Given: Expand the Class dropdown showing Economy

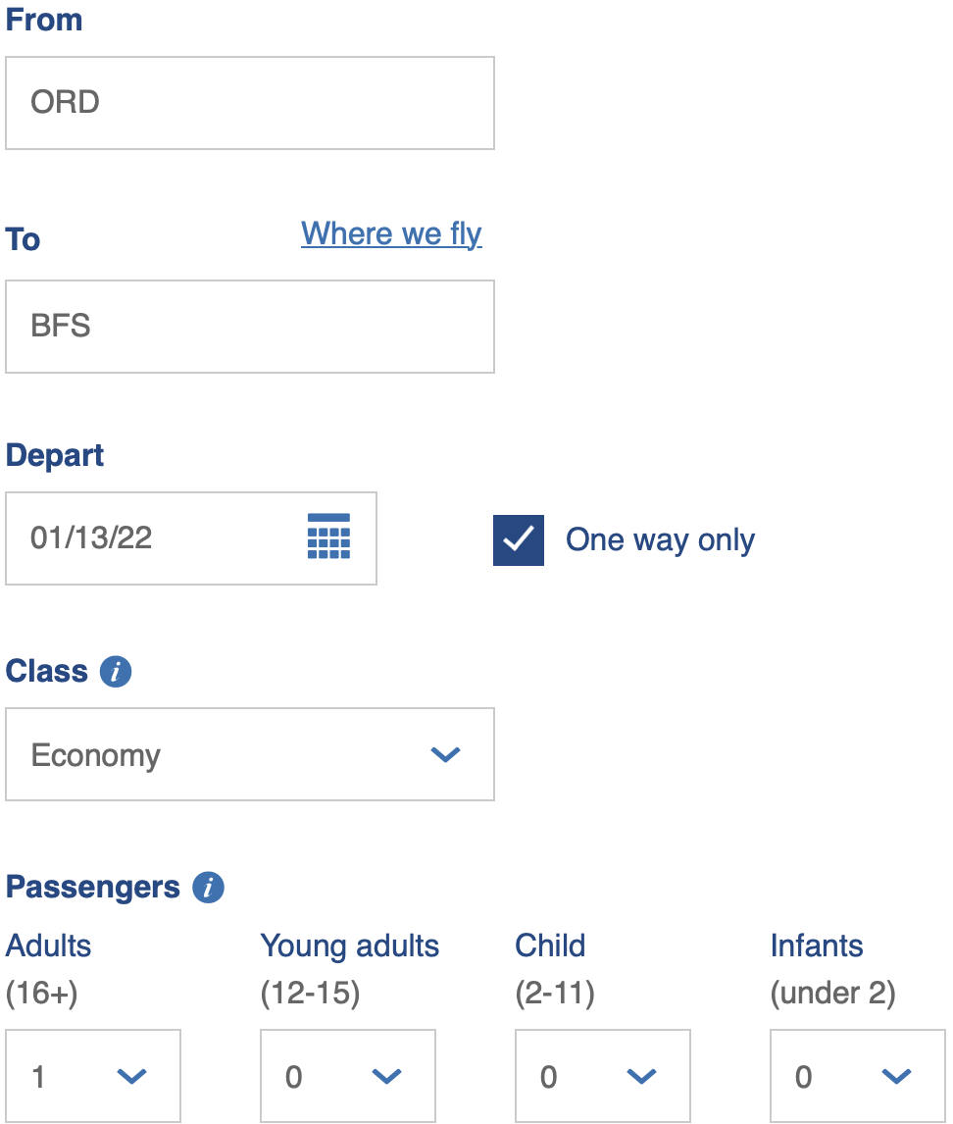Looking at the screenshot, I should coord(250,754).
